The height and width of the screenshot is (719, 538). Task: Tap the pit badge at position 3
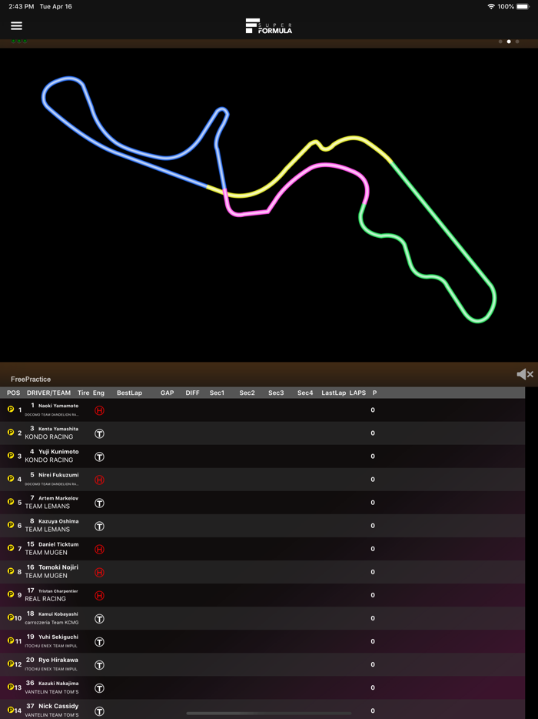(x=11, y=455)
